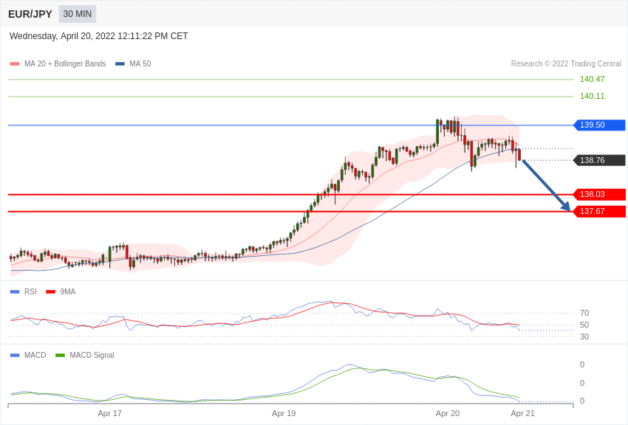Click the date Wednesday, April 20, 2022 timestamp
The width and height of the screenshot is (628, 425).
point(98,36)
